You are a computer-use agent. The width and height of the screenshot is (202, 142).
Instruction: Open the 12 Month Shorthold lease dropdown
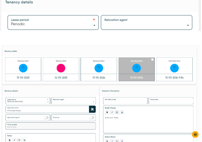pos(28,101)
